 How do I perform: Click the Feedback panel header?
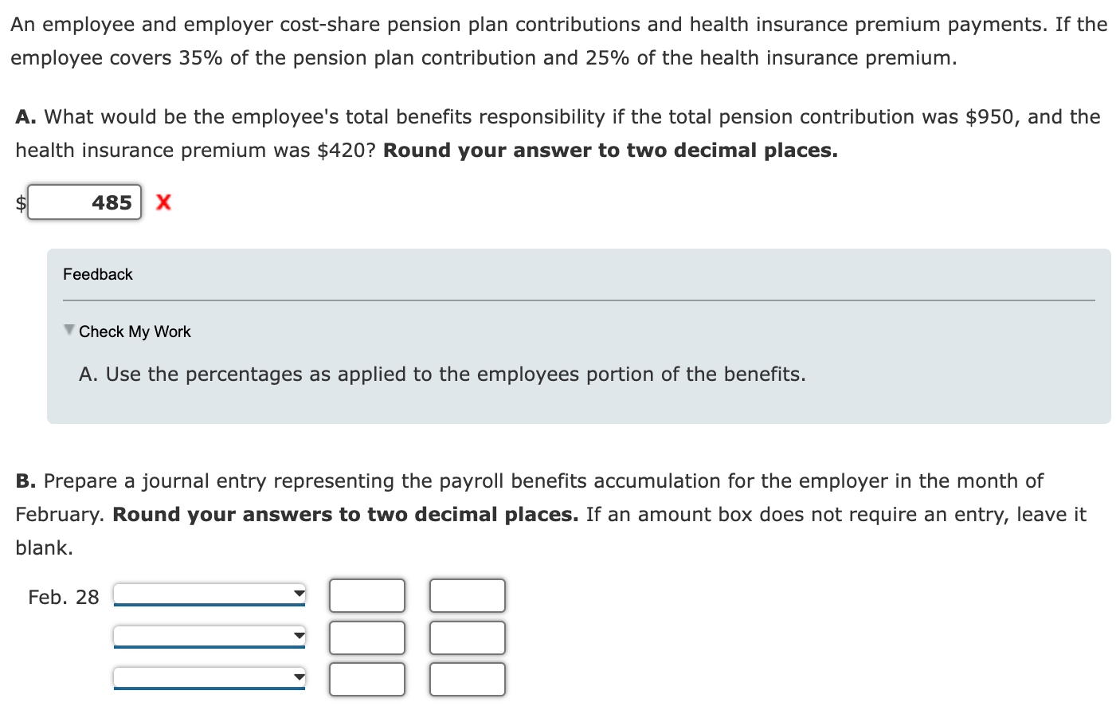[x=98, y=274]
